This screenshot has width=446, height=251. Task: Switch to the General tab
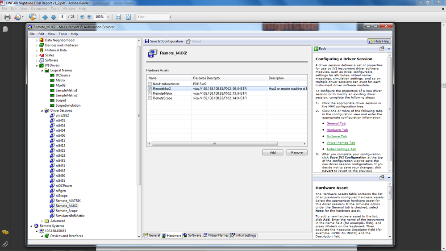click(x=152, y=235)
